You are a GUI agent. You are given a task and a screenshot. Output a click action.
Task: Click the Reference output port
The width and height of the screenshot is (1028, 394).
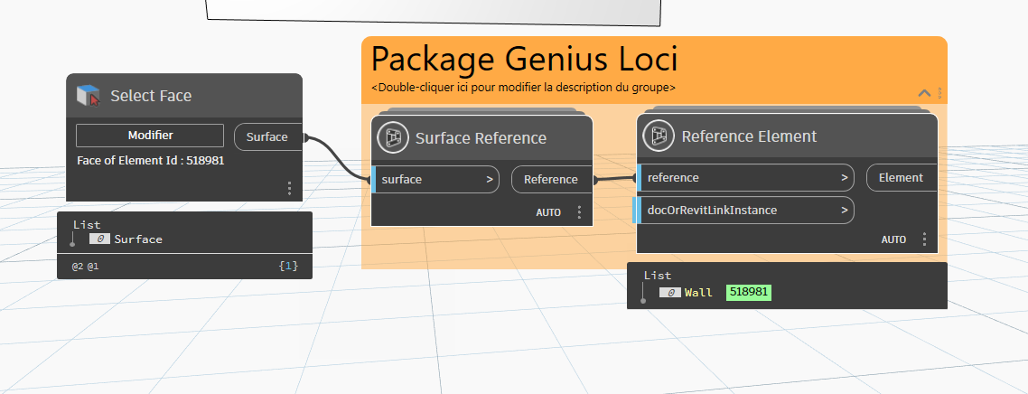(551, 180)
